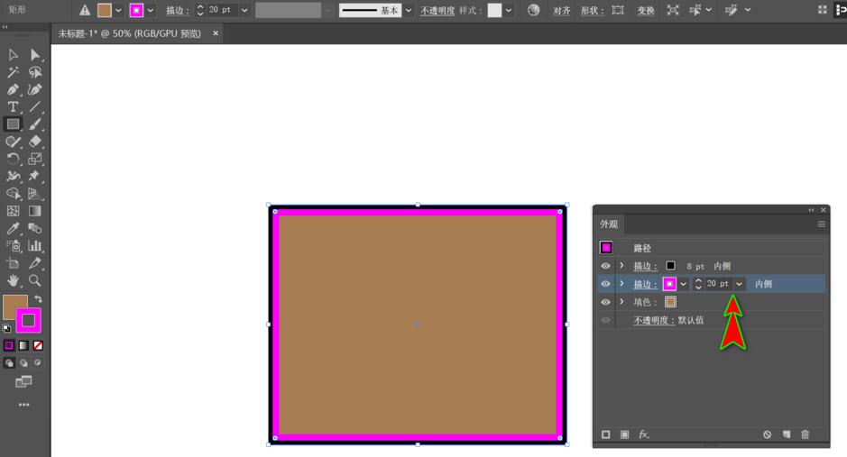Screen dimensions: 847x457
Task: Toggle the fill row eye icon
Action: 605,302
